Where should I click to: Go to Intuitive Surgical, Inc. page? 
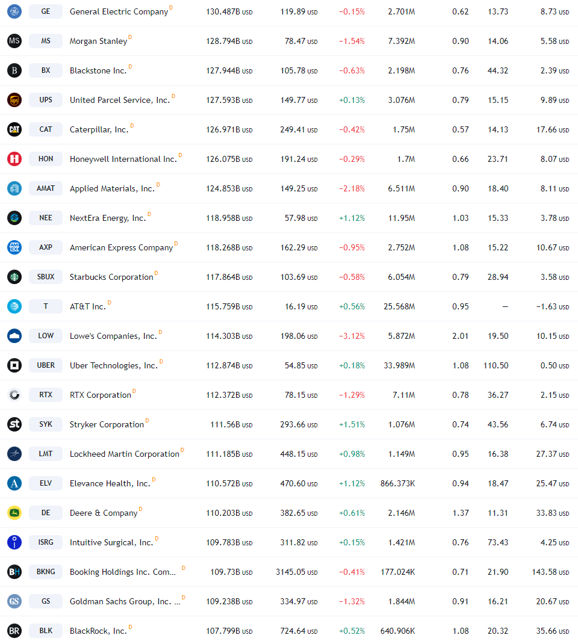click(111, 542)
